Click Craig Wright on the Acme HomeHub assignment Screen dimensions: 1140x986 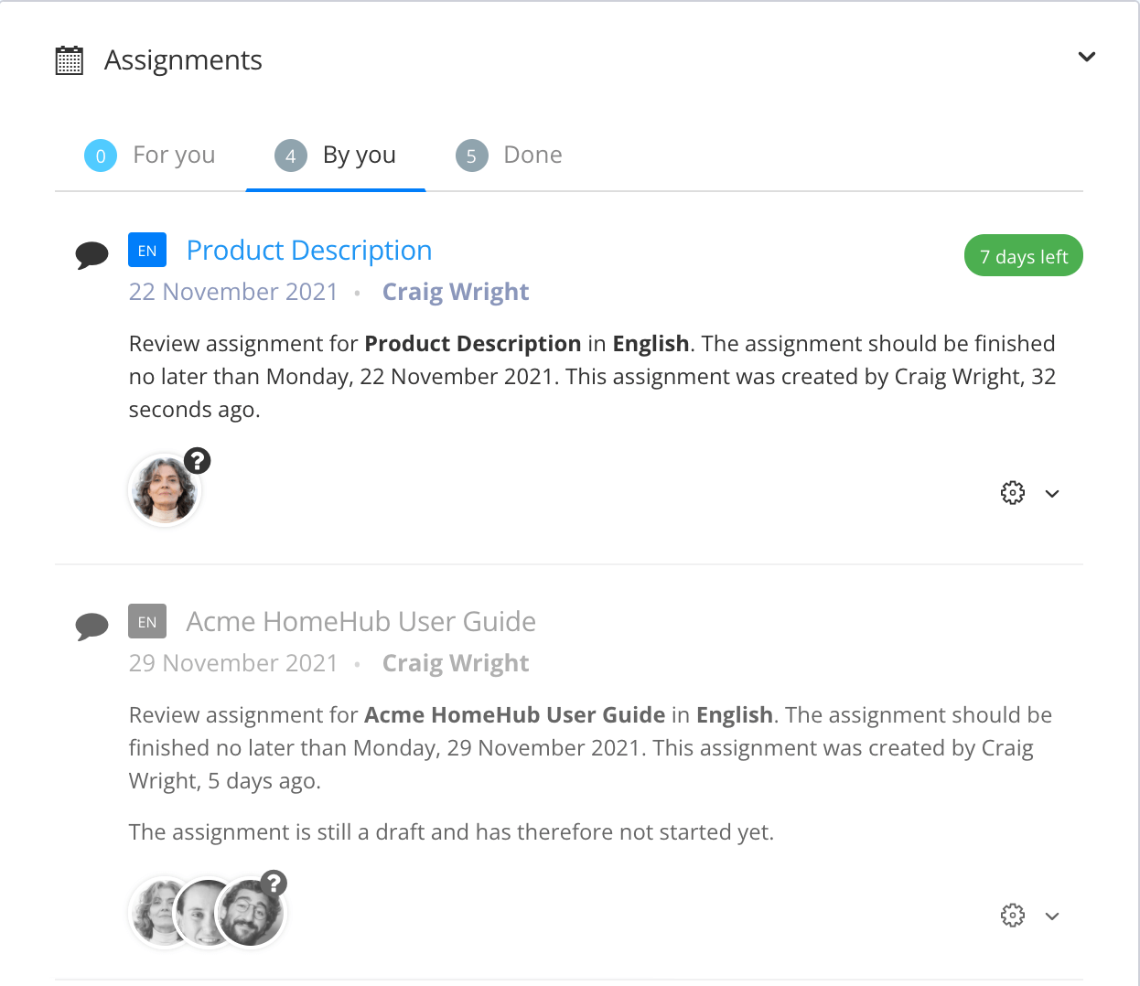(456, 662)
